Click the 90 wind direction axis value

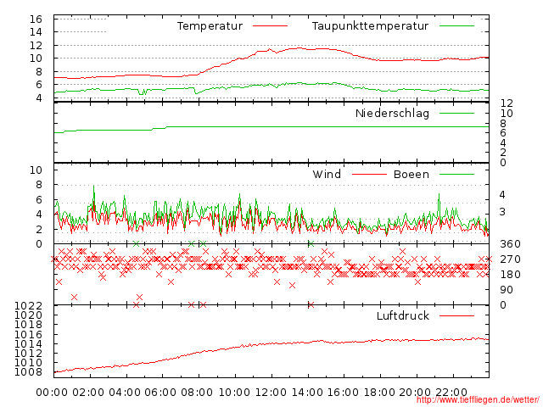click(x=507, y=290)
